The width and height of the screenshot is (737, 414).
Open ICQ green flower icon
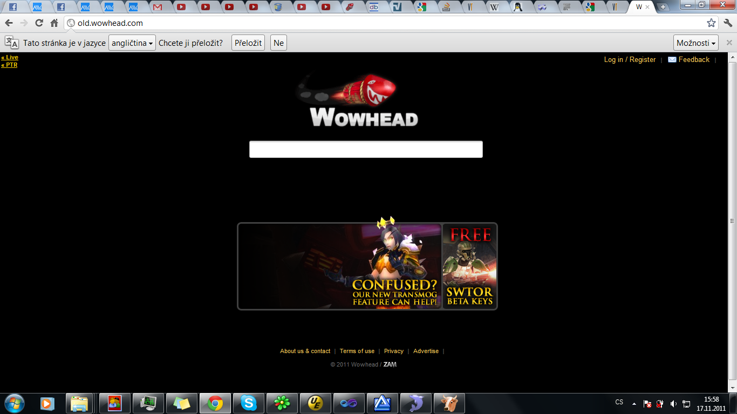[x=282, y=403]
